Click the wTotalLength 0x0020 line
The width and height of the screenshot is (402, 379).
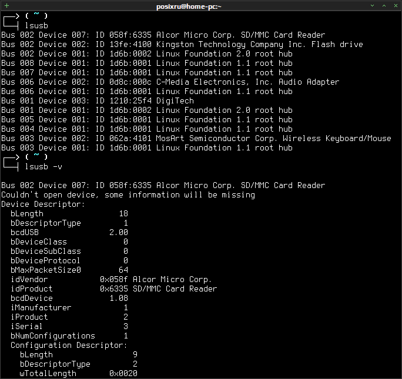pyautogui.click(x=79, y=374)
